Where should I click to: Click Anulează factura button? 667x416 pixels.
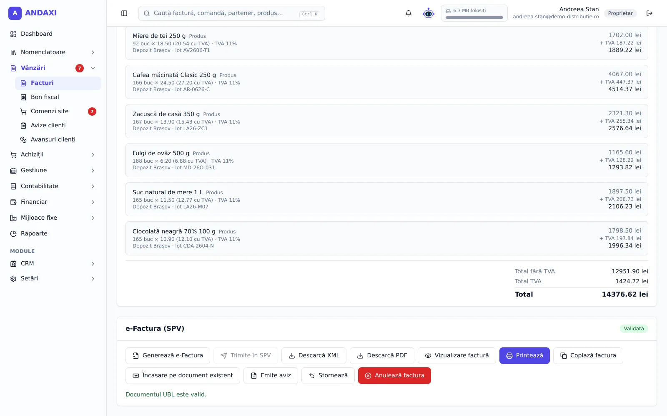click(x=394, y=376)
